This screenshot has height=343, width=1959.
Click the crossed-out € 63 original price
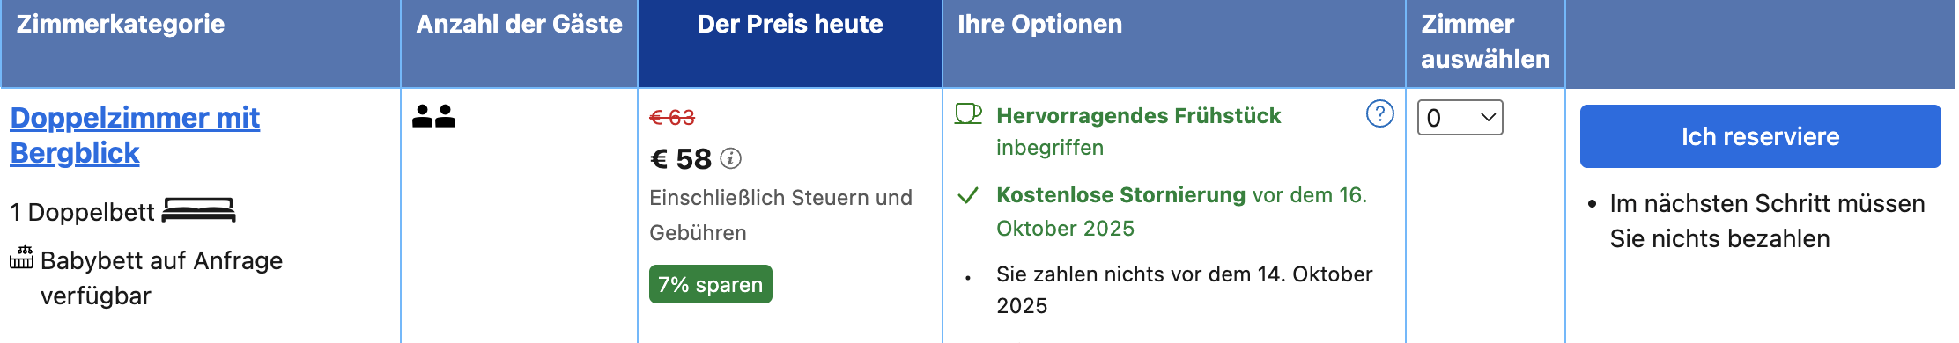click(x=672, y=117)
